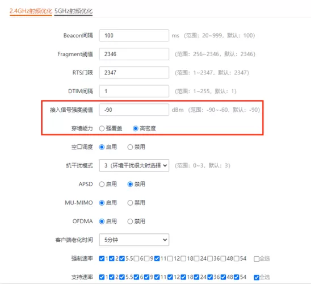Screen dimensions: 311x284
Task: Select the RTS门限 input box
Action: click(x=134, y=73)
